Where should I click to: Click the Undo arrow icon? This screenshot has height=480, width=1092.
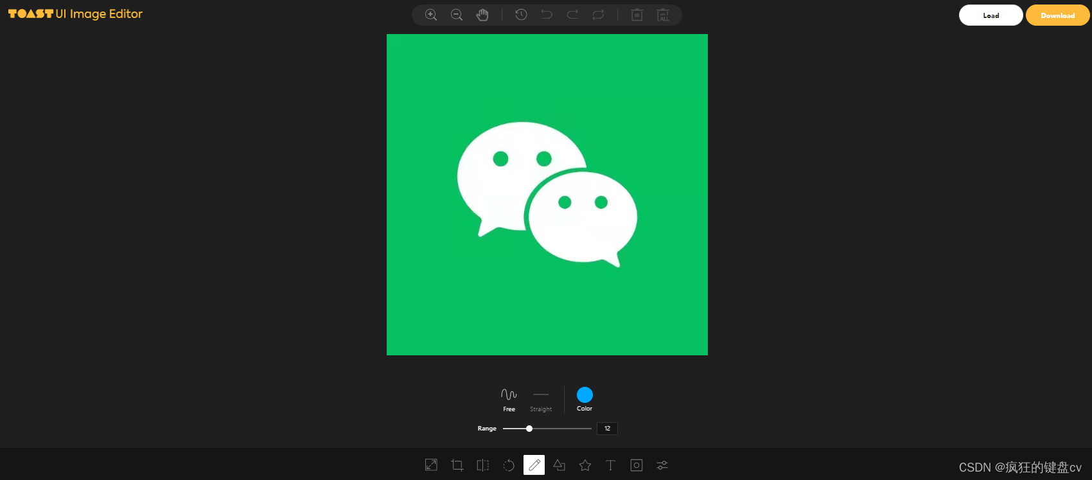[547, 14]
